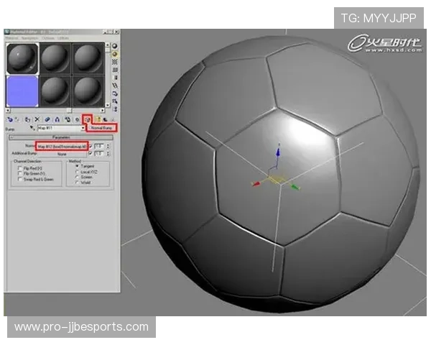Viewport: 431px width, 345px height.
Task: Click the Normal amount value field
Action: coord(100,146)
